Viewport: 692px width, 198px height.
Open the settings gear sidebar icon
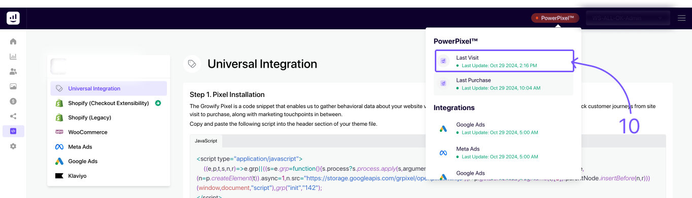point(13,146)
